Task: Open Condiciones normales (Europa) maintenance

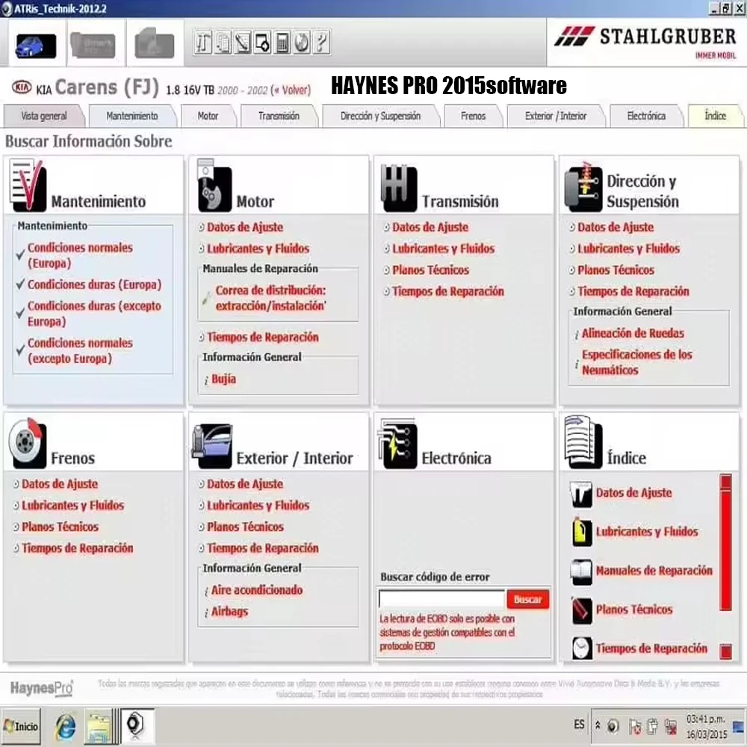Action: coord(80,255)
